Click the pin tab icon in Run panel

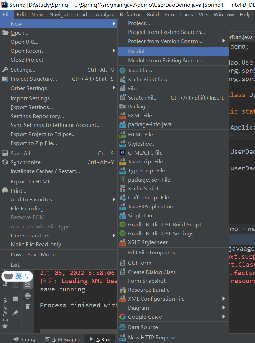[15, 313]
